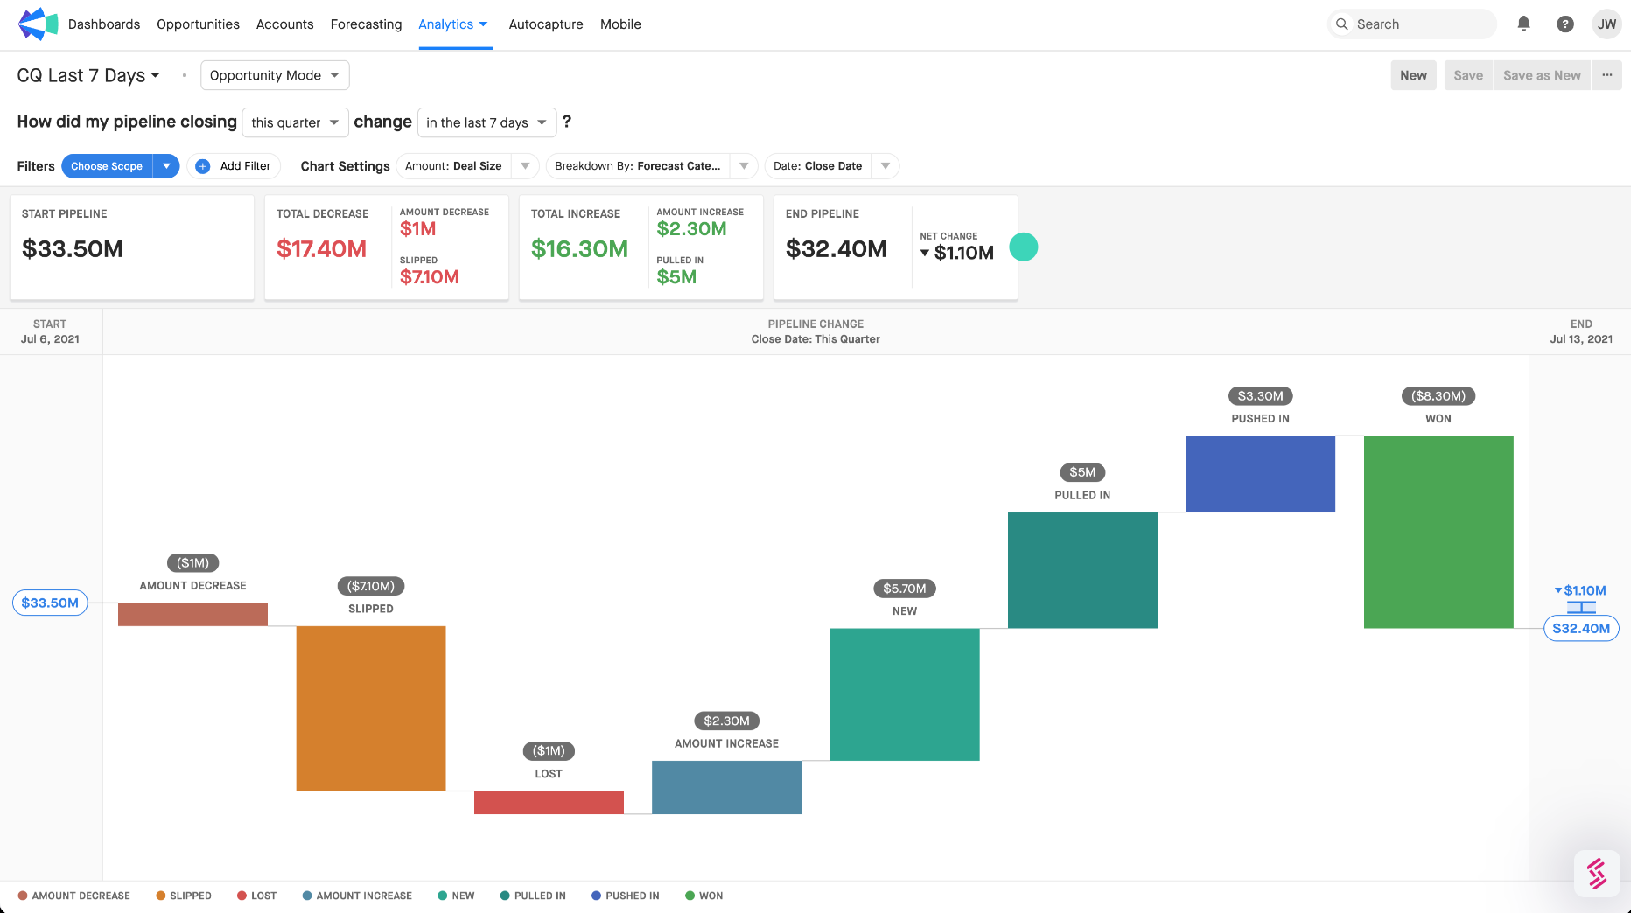The height and width of the screenshot is (913, 1631).
Task: Go to the Forecasting tab
Action: pos(366,24)
